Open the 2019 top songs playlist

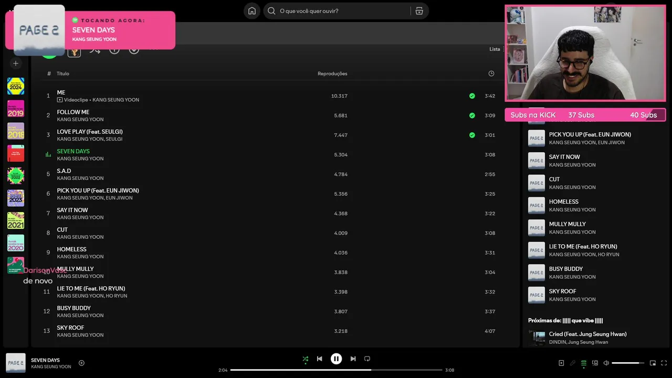click(x=16, y=109)
